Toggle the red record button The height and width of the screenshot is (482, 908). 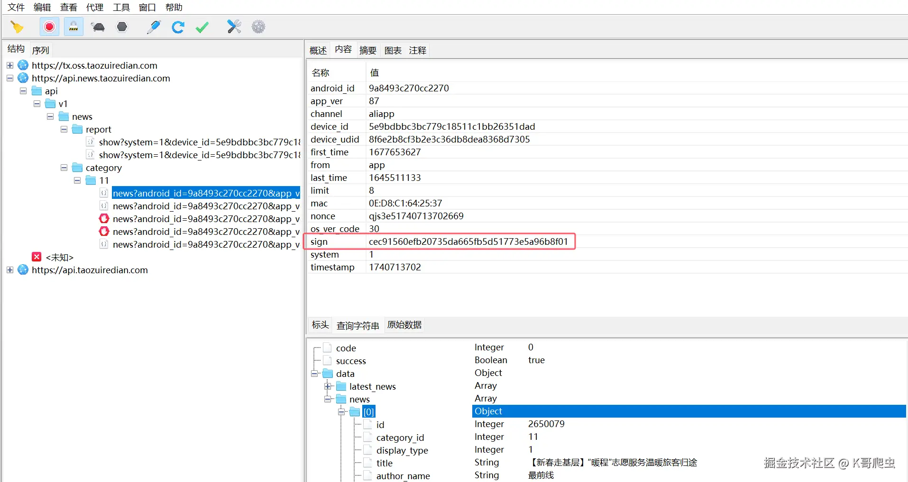point(49,27)
